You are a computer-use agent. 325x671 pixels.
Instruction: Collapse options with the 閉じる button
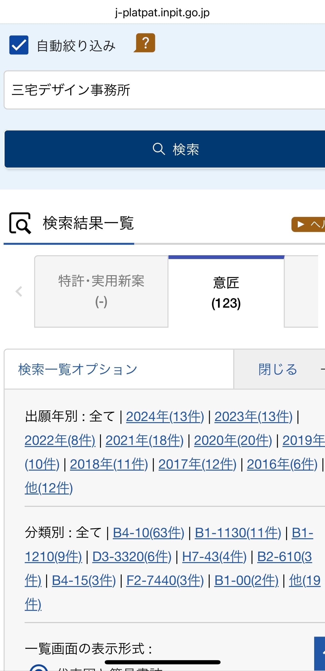pos(278,369)
